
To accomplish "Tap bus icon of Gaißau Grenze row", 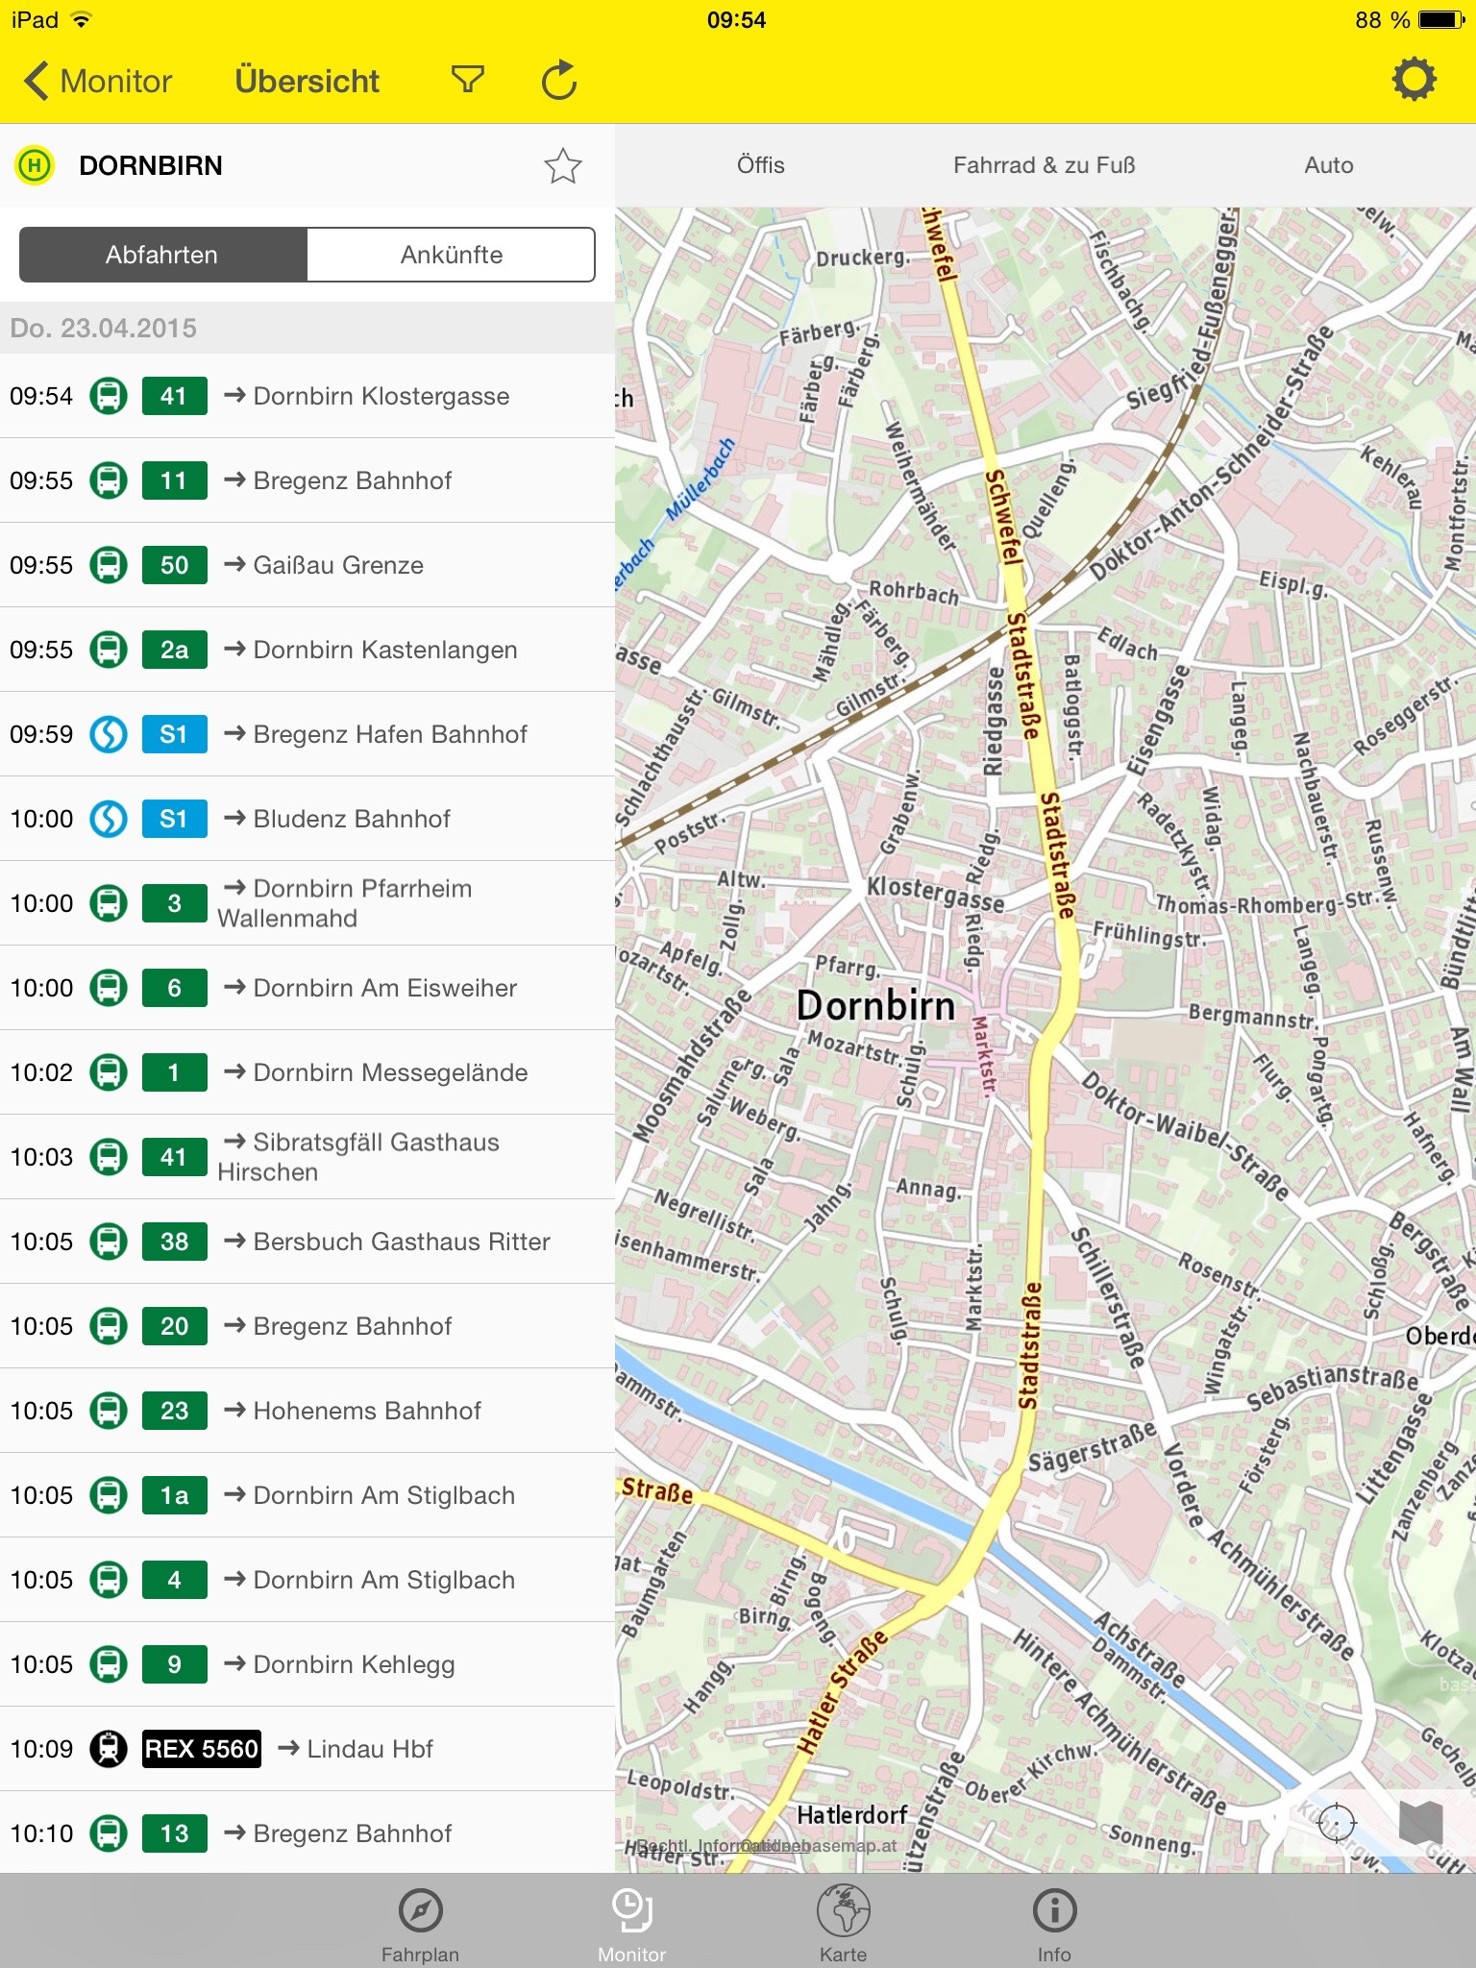I will point(109,565).
